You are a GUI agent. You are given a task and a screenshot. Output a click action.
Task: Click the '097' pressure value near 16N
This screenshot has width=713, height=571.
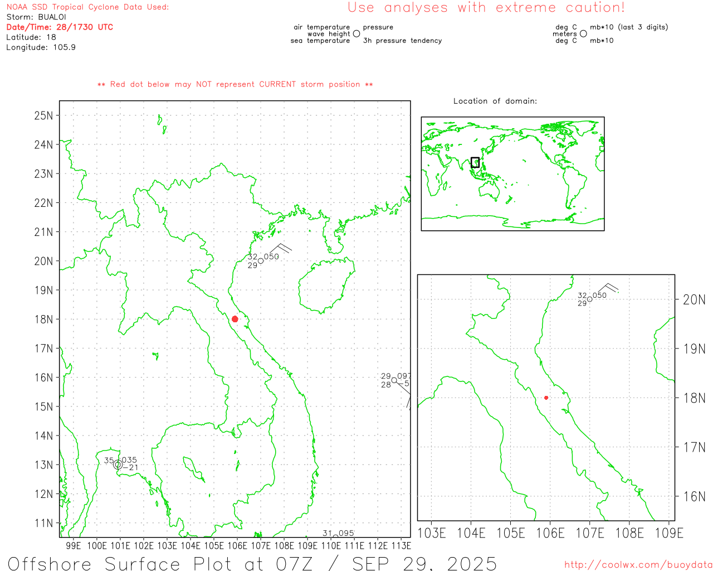404,376
